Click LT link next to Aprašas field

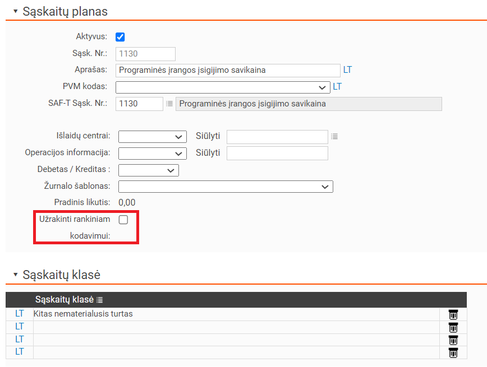pyautogui.click(x=347, y=70)
